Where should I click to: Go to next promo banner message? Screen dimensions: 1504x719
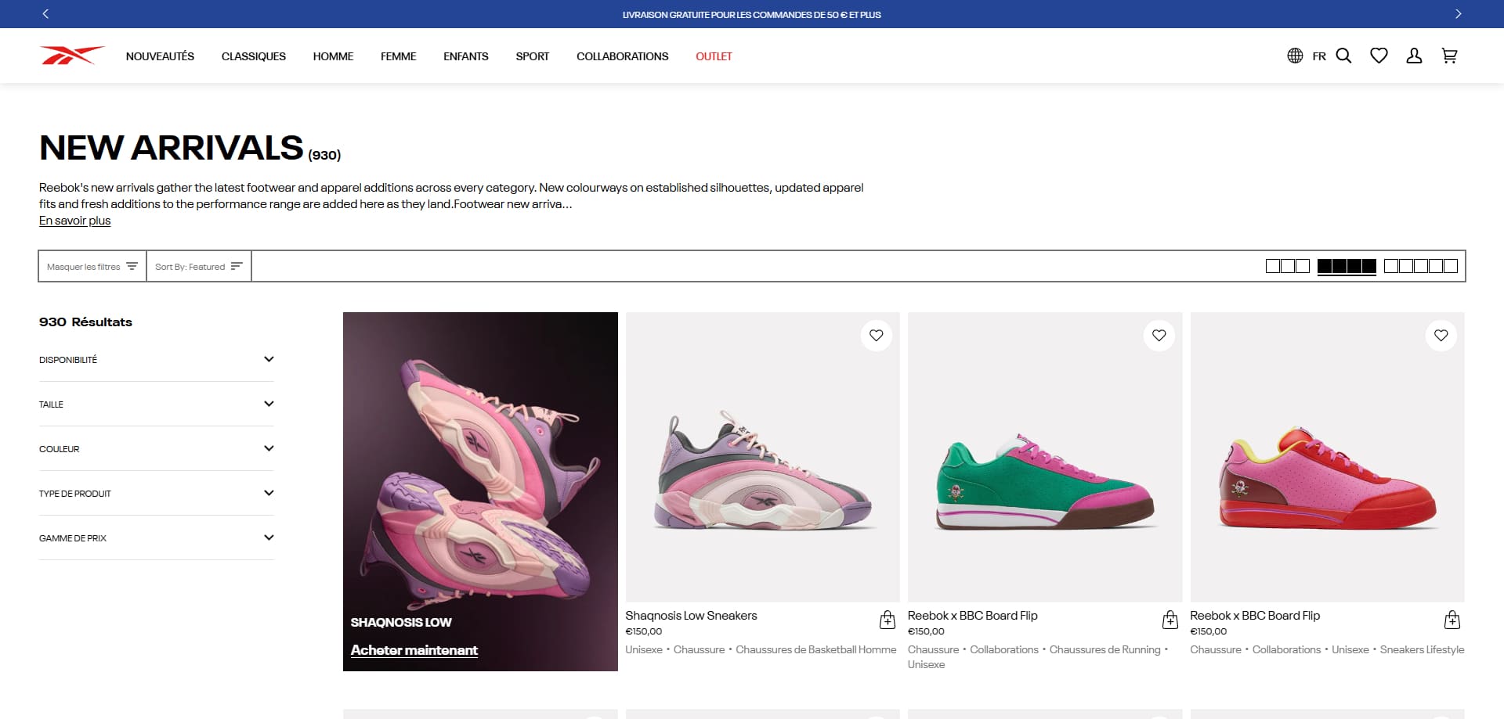(1458, 14)
